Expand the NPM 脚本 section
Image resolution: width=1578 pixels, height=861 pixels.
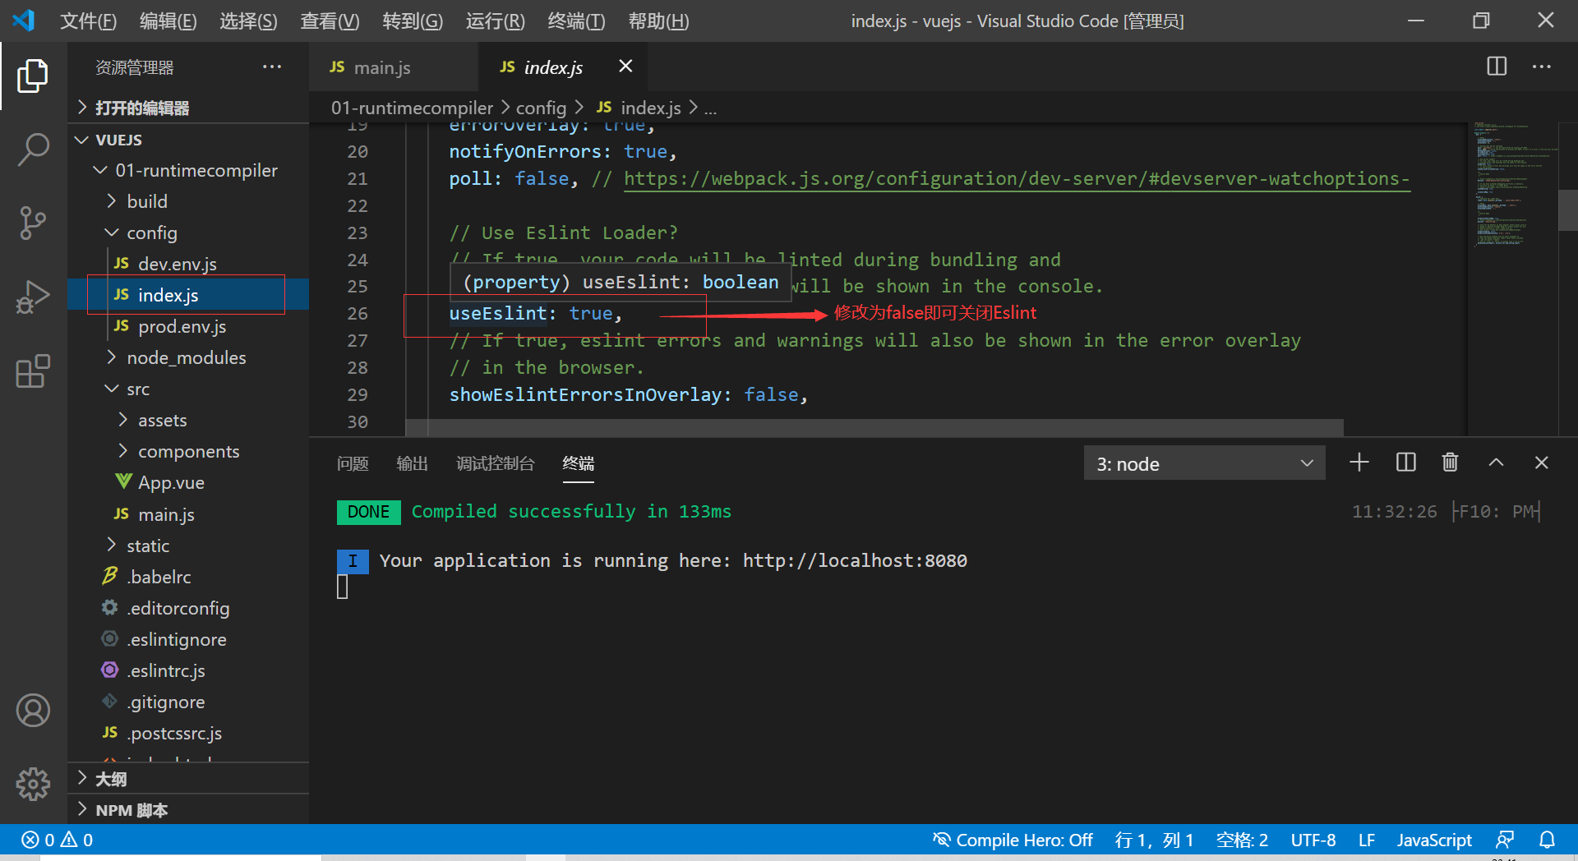point(131,809)
